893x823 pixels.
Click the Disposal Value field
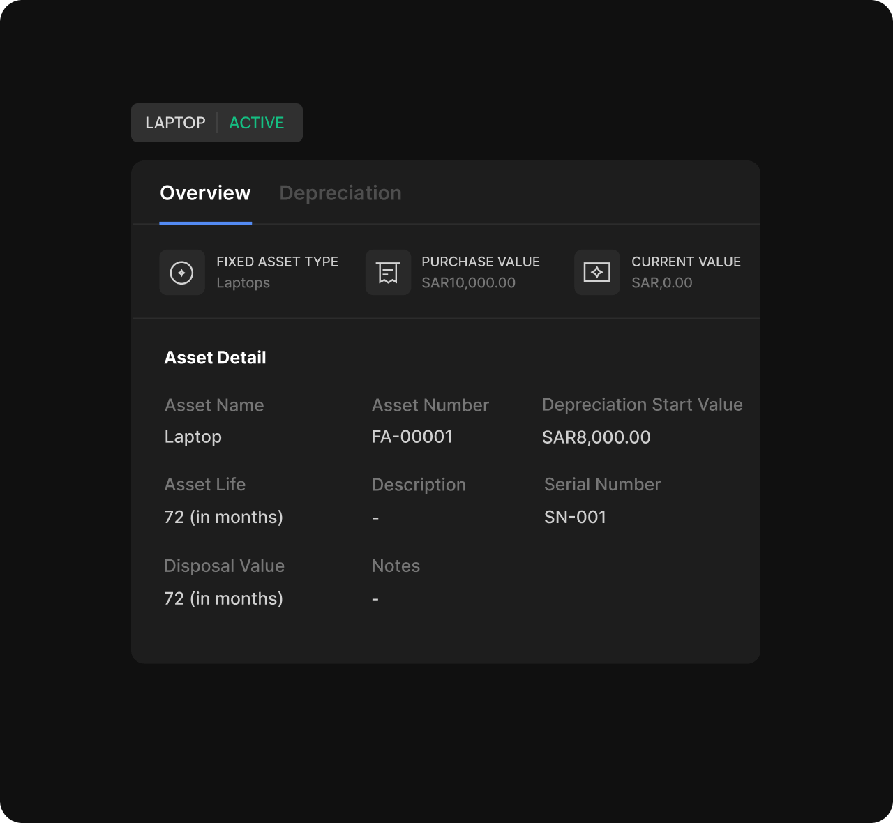[x=224, y=566]
